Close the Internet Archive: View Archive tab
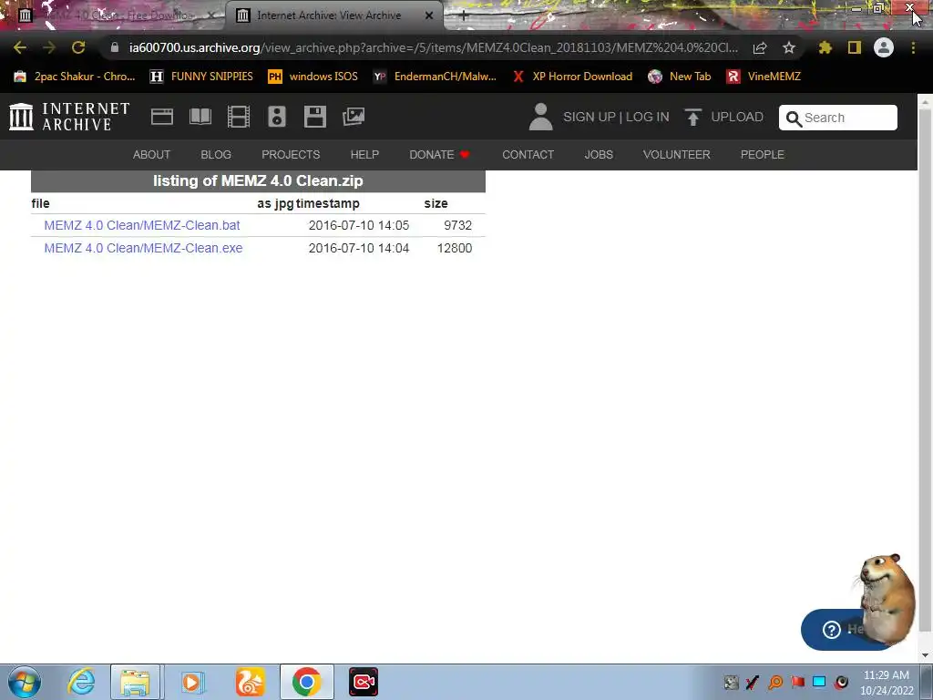The width and height of the screenshot is (933, 700). click(x=429, y=15)
